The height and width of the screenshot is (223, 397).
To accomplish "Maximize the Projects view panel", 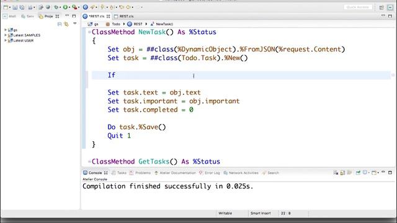I will (x=74, y=16).
